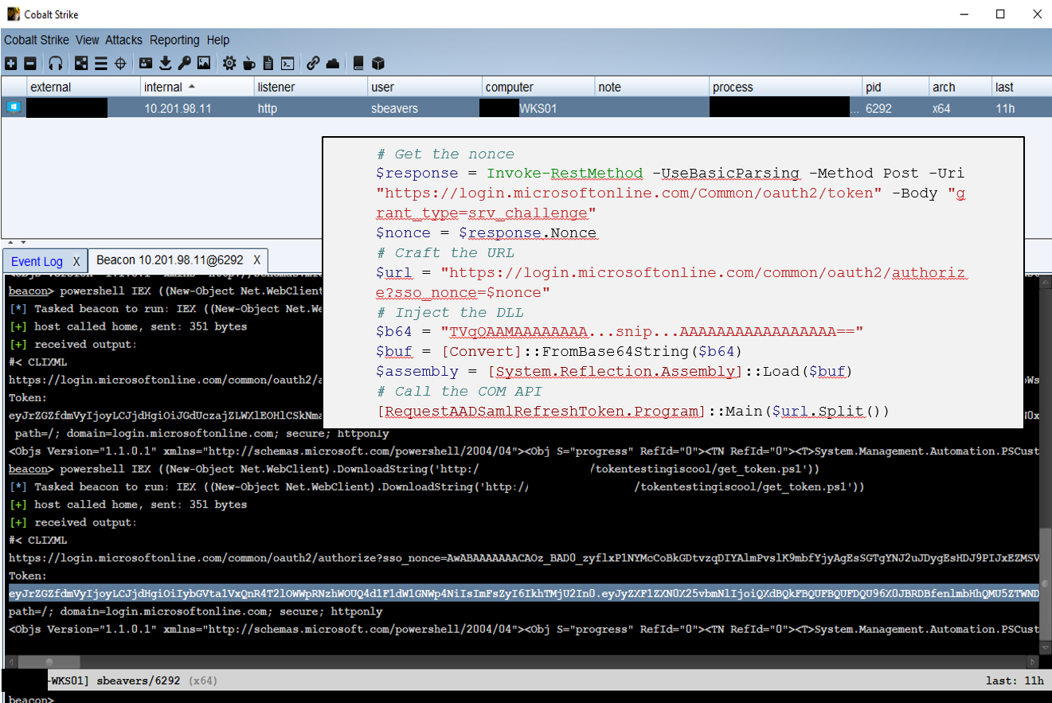Image resolution: width=1052 pixels, height=703 pixels.
Task: Click the cube About icon in toolbar
Action: [378, 63]
